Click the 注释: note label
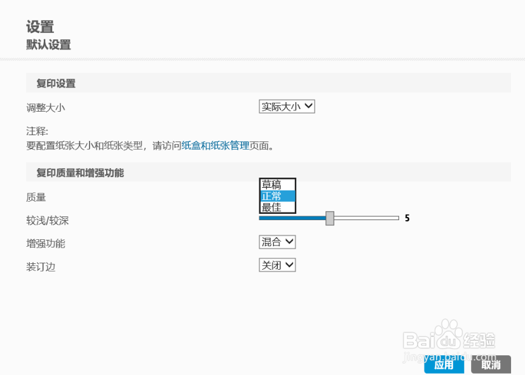Viewport: 525px width, 375px height. (37, 131)
